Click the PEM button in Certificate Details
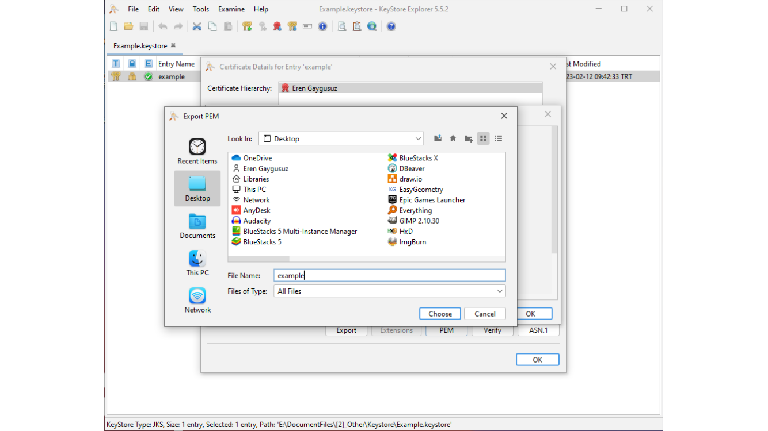This screenshot has width=768, height=431. [446, 330]
